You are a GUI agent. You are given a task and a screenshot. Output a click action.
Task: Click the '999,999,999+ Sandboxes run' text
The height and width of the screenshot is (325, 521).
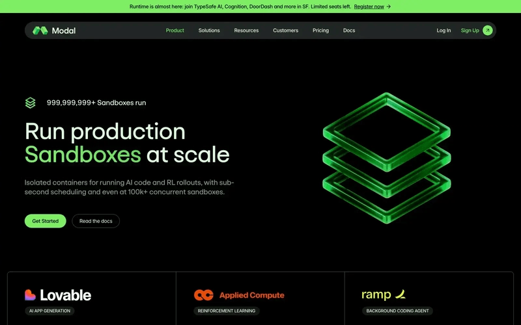(x=96, y=103)
